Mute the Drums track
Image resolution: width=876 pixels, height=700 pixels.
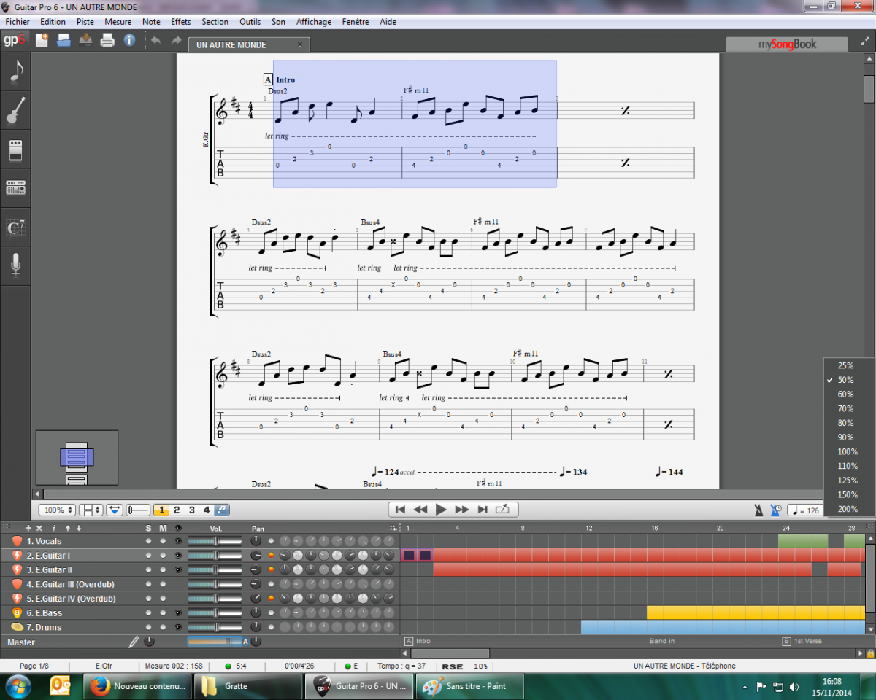[163, 627]
